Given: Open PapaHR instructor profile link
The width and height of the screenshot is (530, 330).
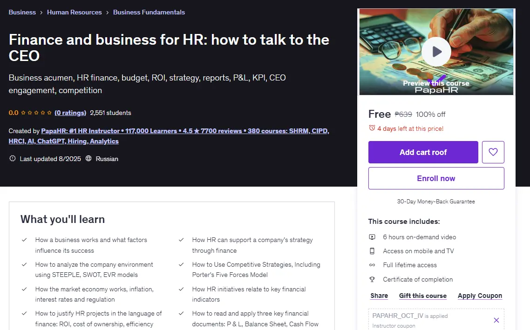Looking at the screenshot, I should pos(168,136).
